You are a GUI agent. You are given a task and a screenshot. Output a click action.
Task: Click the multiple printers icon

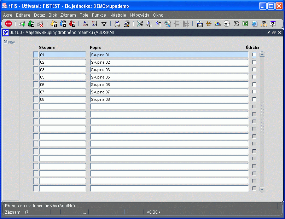pos(127,24)
